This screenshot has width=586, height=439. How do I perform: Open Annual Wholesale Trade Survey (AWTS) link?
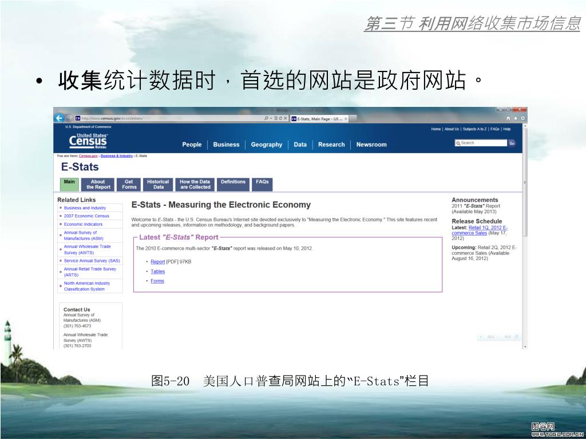(87, 250)
